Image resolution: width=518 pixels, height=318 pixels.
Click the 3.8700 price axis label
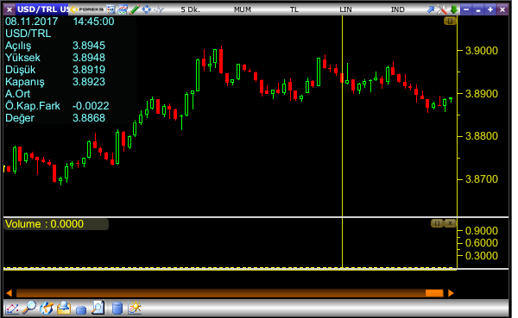[482, 179]
